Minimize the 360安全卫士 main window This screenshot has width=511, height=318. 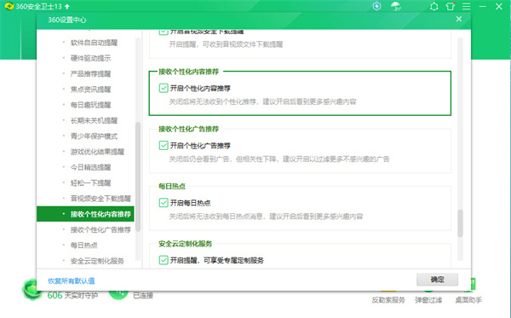point(483,7)
